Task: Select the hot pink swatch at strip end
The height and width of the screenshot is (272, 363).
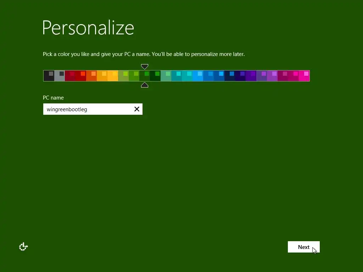Action: point(305,76)
